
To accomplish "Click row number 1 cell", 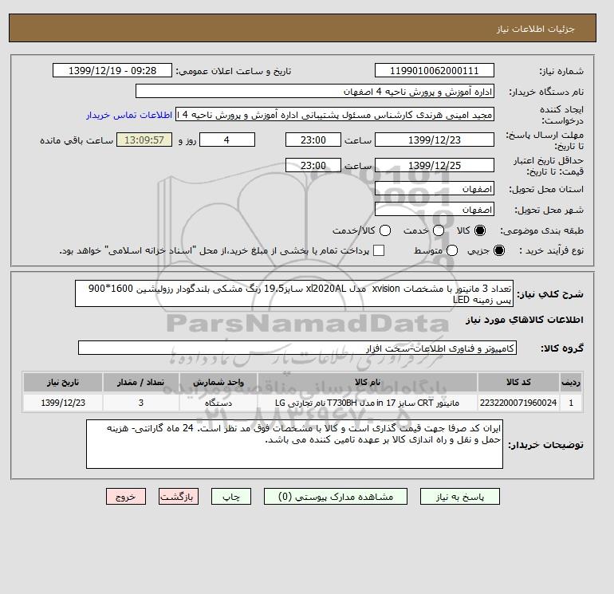I will tap(571, 403).
